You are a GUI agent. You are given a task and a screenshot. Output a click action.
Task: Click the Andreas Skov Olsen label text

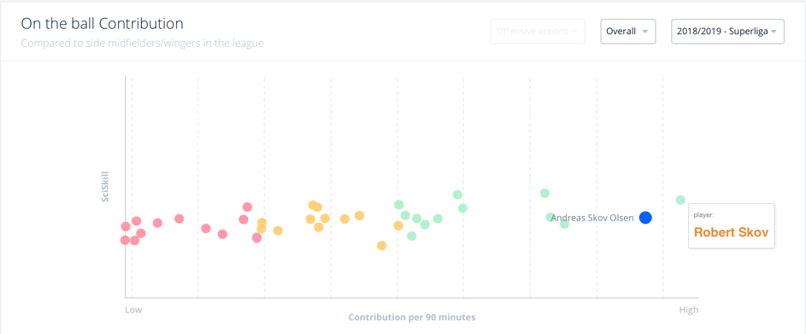(x=592, y=218)
